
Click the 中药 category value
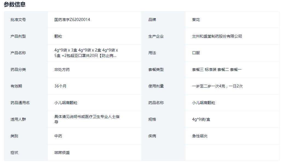click(x=58, y=136)
